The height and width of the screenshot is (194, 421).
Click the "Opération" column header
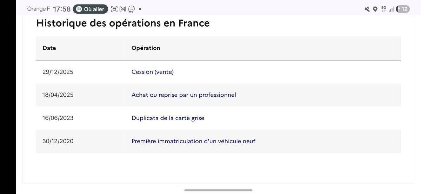[x=146, y=48]
